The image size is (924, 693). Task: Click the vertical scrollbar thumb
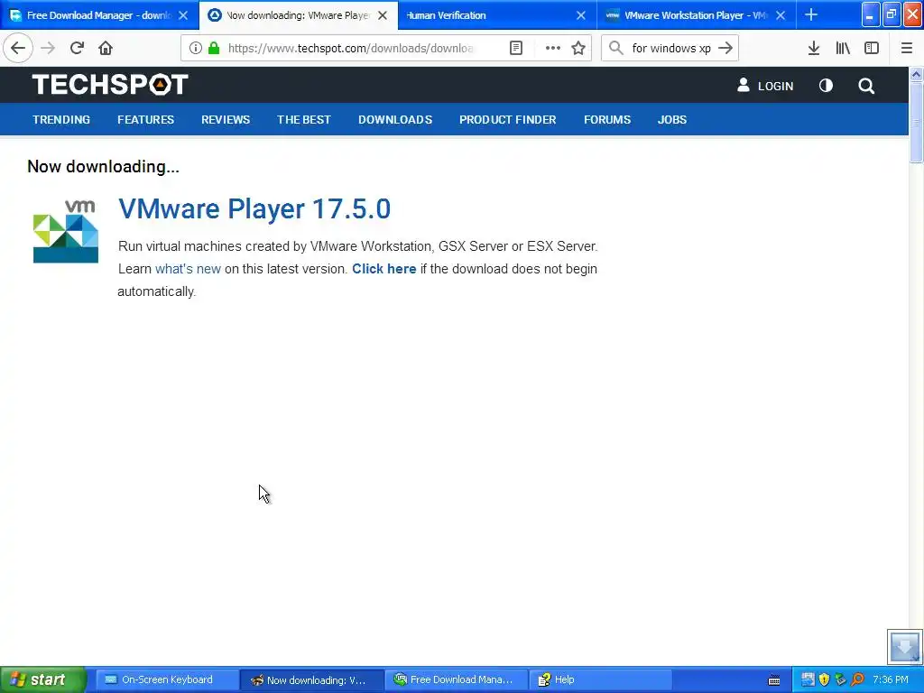point(917,122)
